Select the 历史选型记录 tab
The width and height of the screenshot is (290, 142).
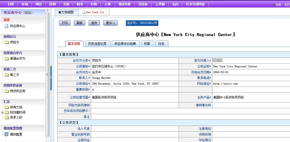pyautogui.click(x=97, y=44)
